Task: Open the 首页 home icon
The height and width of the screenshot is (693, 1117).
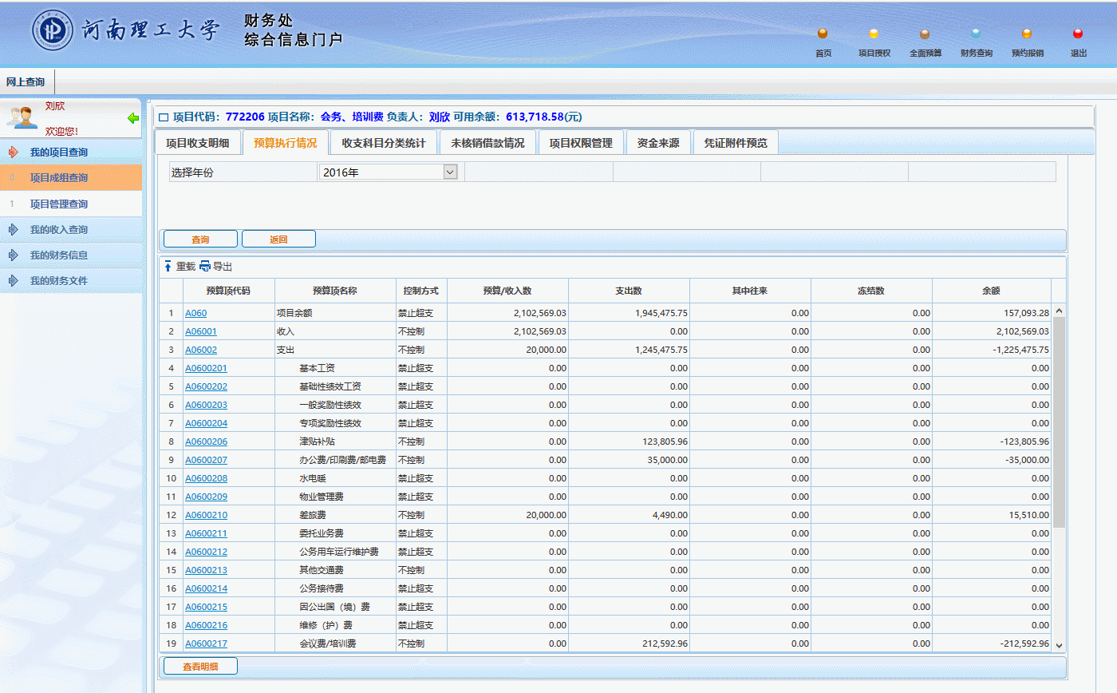Action: [823, 34]
